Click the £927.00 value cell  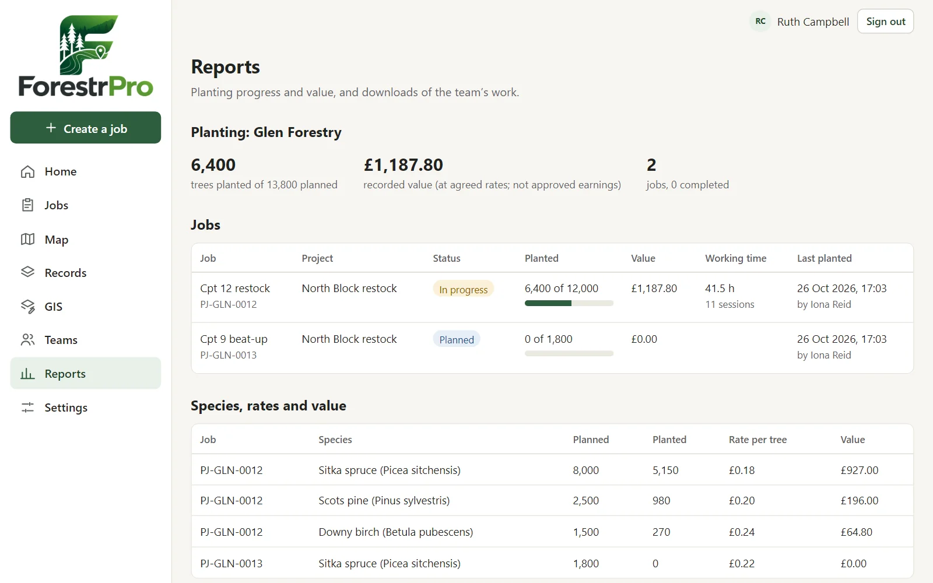coord(859,470)
